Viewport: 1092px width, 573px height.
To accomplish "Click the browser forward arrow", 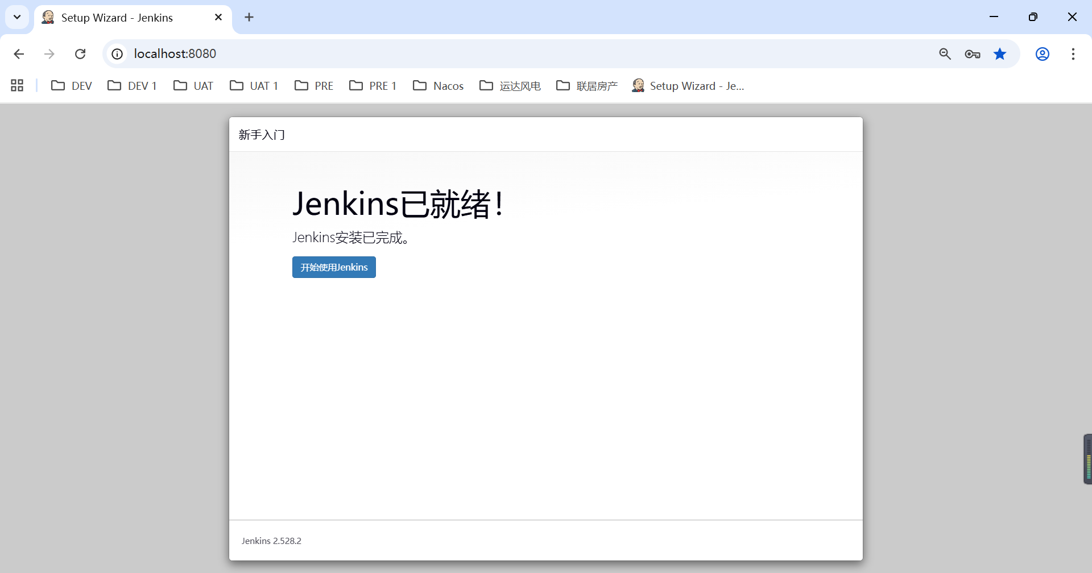I will click(x=49, y=54).
